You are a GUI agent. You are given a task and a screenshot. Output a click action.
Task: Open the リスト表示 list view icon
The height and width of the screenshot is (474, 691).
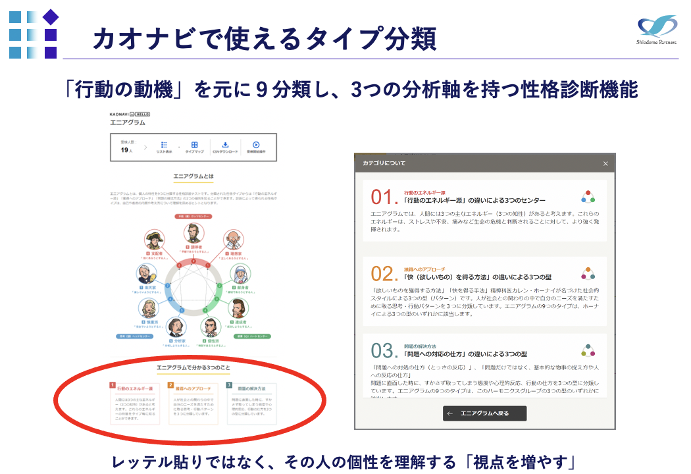click(164, 145)
